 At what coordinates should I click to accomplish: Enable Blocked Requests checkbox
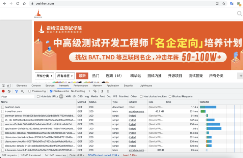tap(170, 96)
